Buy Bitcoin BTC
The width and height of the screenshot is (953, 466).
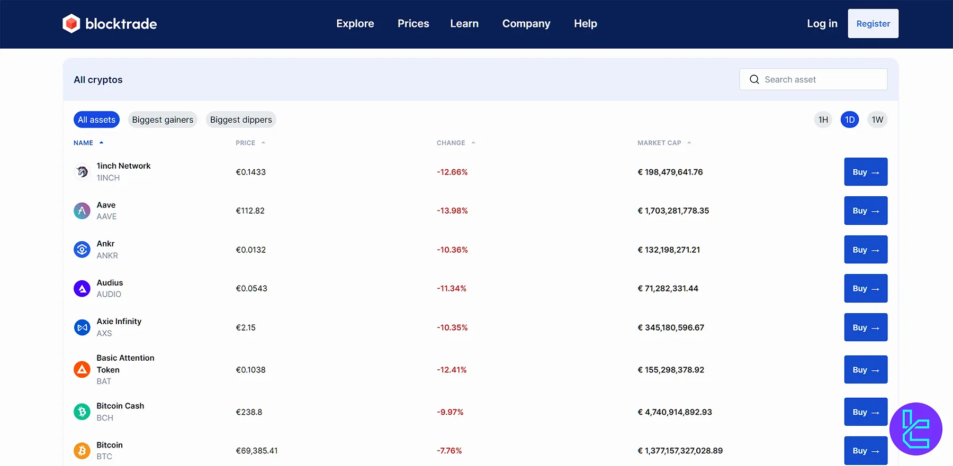coord(866,451)
